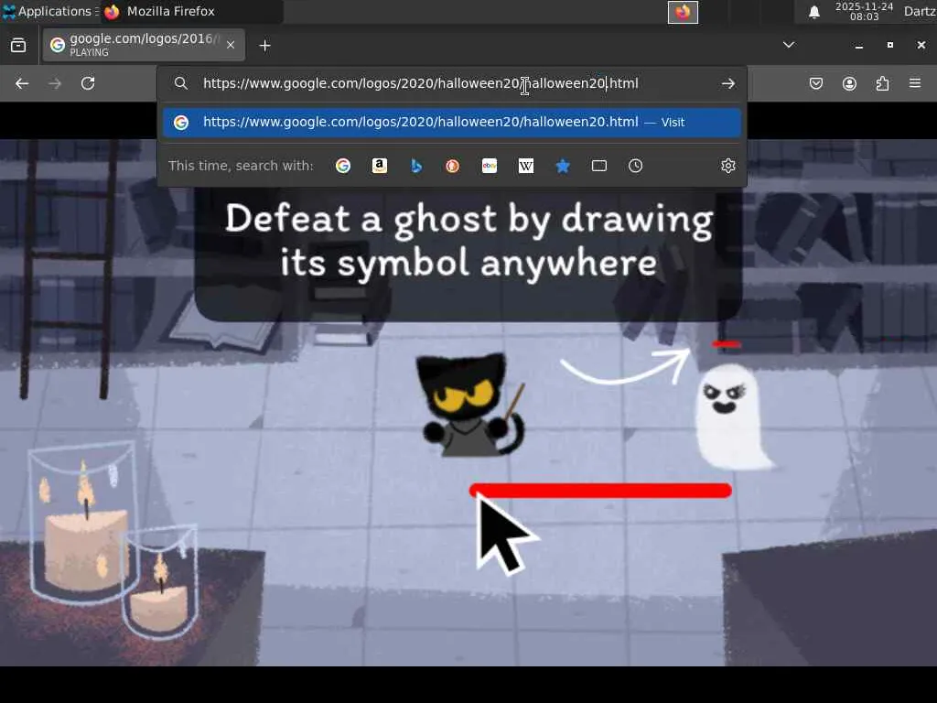Open the Extensions puzzle icon
The height and width of the screenshot is (703, 937).
pyautogui.click(x=883, y=83)
